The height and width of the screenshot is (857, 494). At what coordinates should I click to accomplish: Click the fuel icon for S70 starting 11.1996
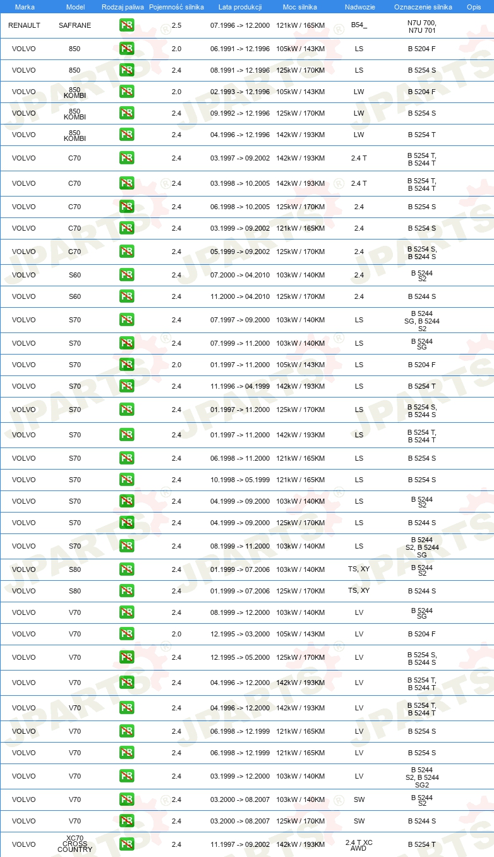point(126,386)
